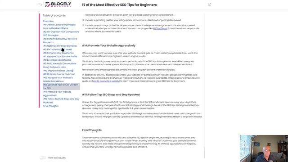
Task: Go to #12 Increase Your Website's Mobile-Friendliness
Action: [58, 79]
